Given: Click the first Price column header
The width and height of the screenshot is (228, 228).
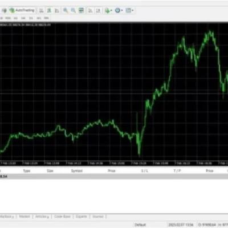Looking at the screenshot, I should tap(112, 171).
